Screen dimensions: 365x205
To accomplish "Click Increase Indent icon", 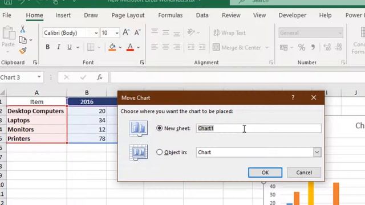I will coord(202,47).
